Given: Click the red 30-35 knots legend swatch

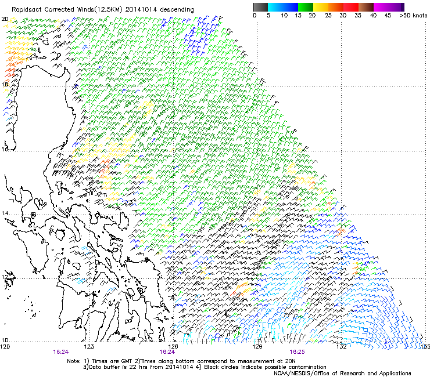Looking at the screenshot, I should point(351,7).
